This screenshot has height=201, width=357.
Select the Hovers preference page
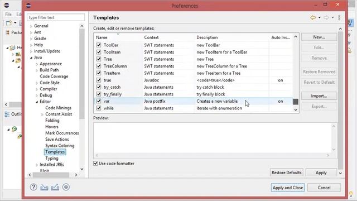coord(52,127)
